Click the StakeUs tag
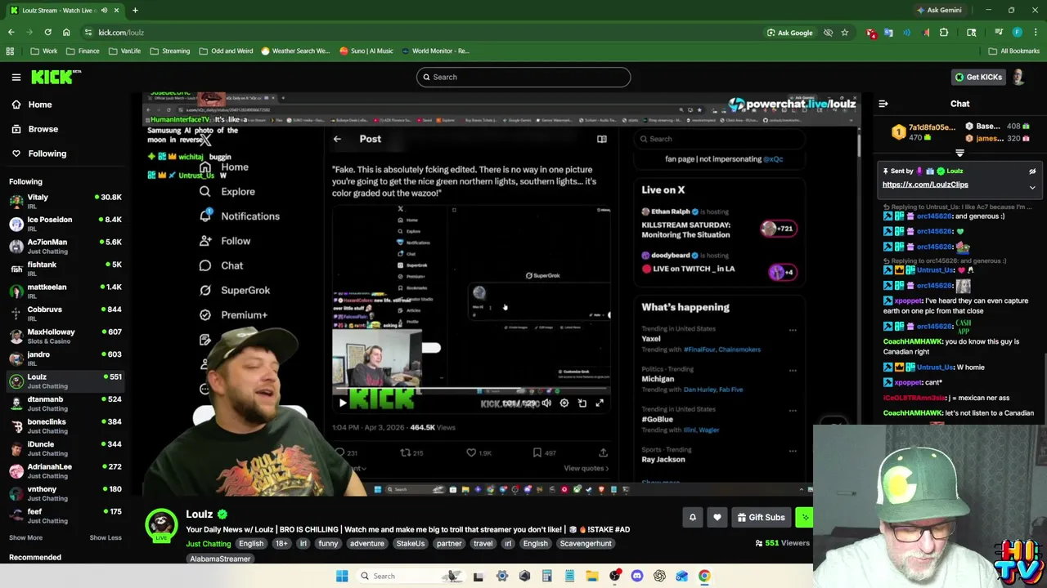 [x=411, y=544]
